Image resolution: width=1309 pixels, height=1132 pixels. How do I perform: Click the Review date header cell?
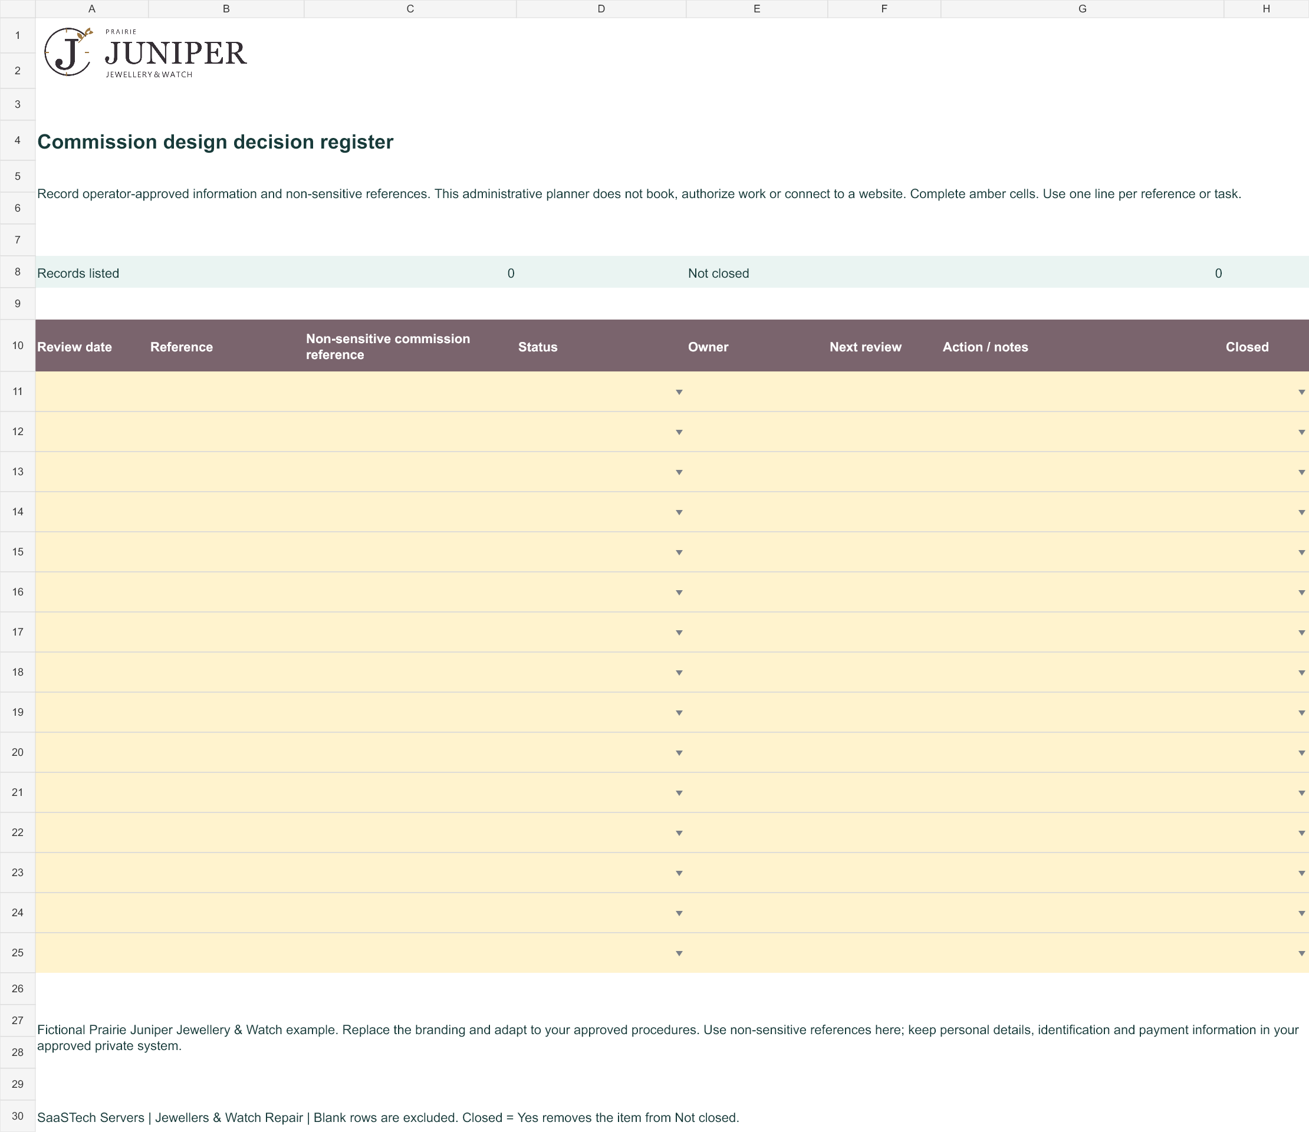[91, 346]
